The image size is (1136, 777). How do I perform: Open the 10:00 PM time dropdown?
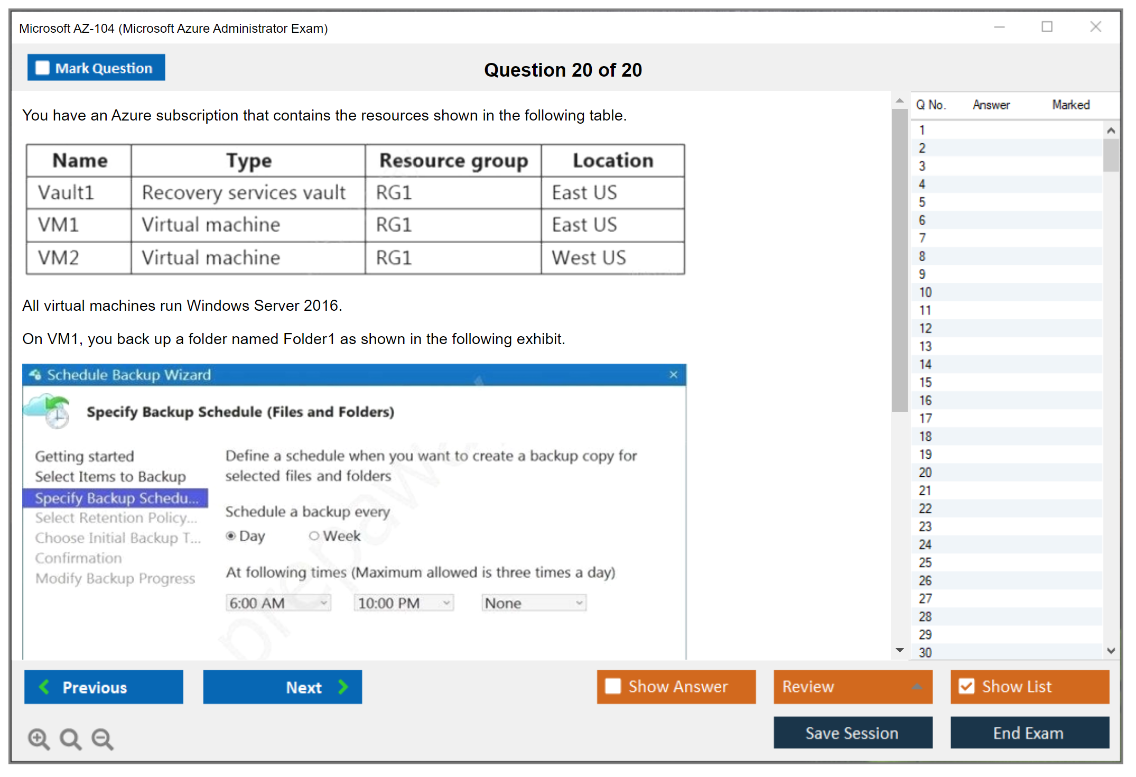(446, 603)
